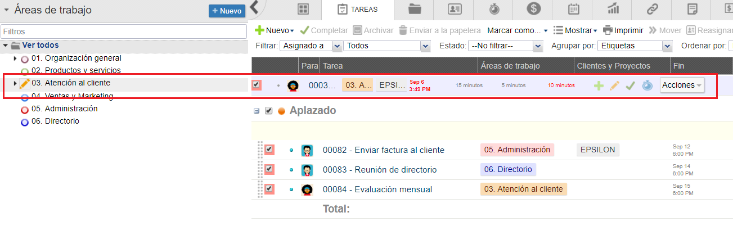Screen dimensions: 733x226
Task: Open the bar chart reports tab
Action: [x=613, y=9]
